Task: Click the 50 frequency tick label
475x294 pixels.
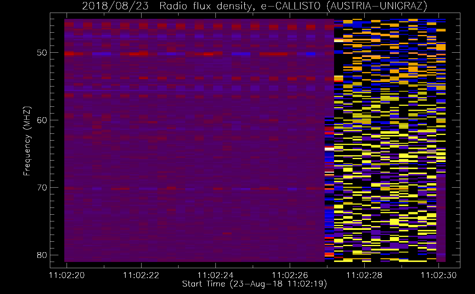Action: pos(42,53)
